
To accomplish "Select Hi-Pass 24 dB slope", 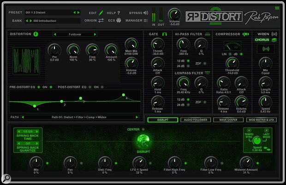I will point(188,66).
